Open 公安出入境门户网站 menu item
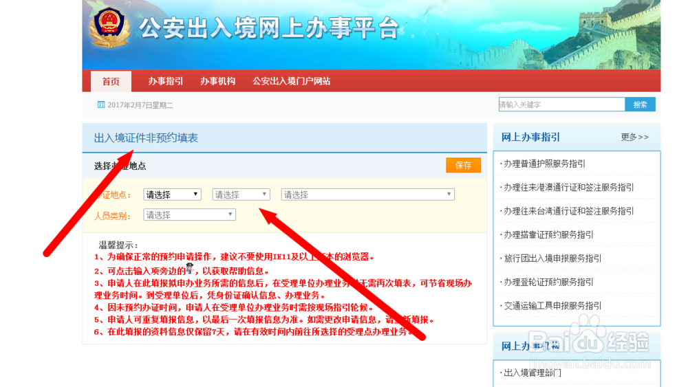 pyautogui.click(x=291, y=81)
